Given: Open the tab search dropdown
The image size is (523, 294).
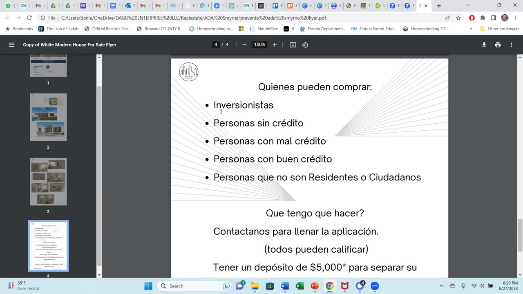Looking at the screenshot, I should click(468, 6).
